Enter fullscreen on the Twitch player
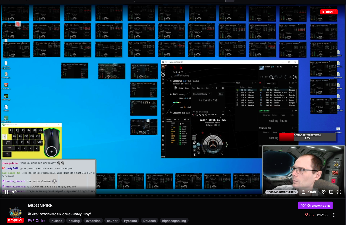The height and width of the screenshot is (225, 346). [339, 192]
